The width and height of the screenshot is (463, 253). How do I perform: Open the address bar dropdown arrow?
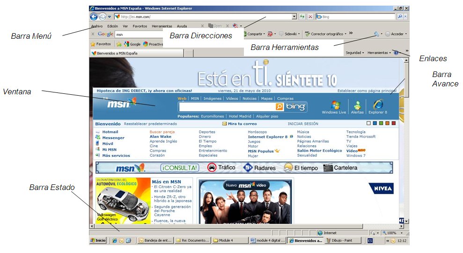pos(294,17)
